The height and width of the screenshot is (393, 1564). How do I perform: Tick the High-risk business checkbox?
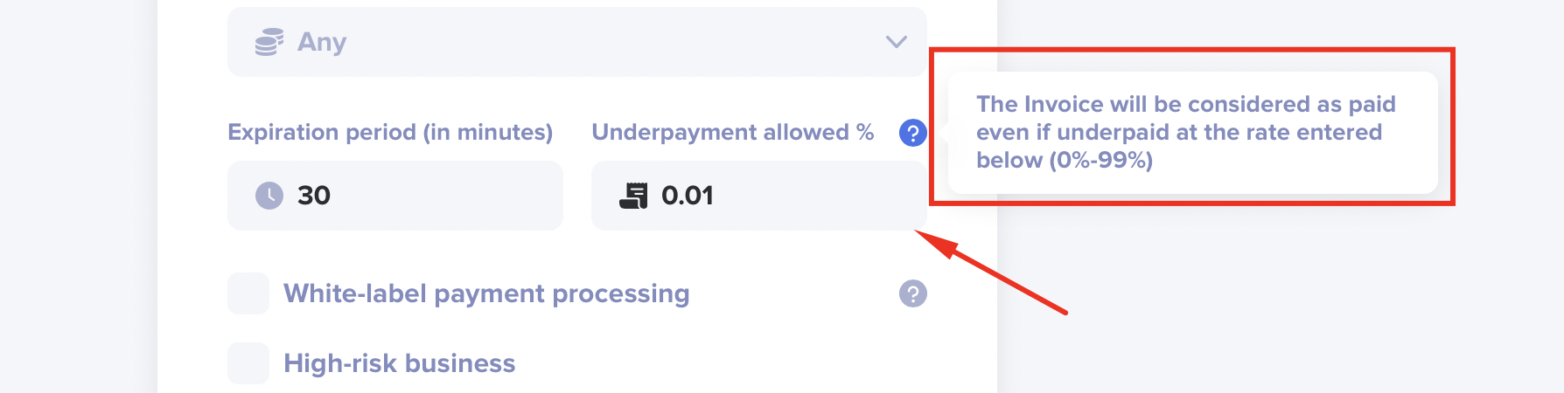click(248, 363)
